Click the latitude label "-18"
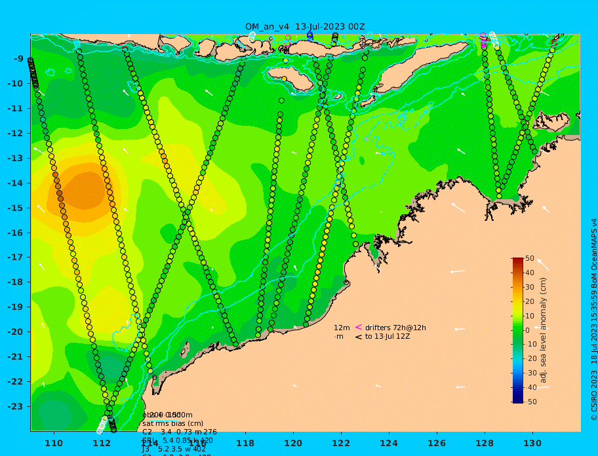Image resolution: width=598 pixels, height=456 pixels. pos(15,282)
